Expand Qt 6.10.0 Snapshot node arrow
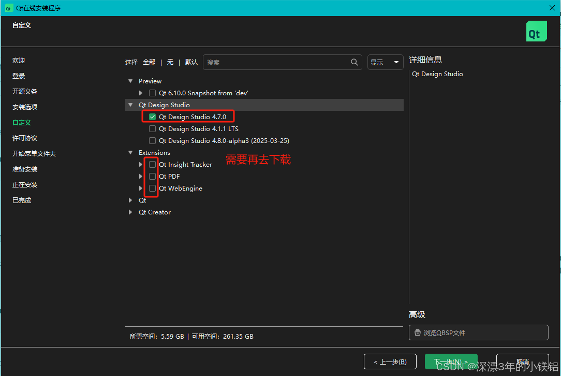 click(141, 93)
